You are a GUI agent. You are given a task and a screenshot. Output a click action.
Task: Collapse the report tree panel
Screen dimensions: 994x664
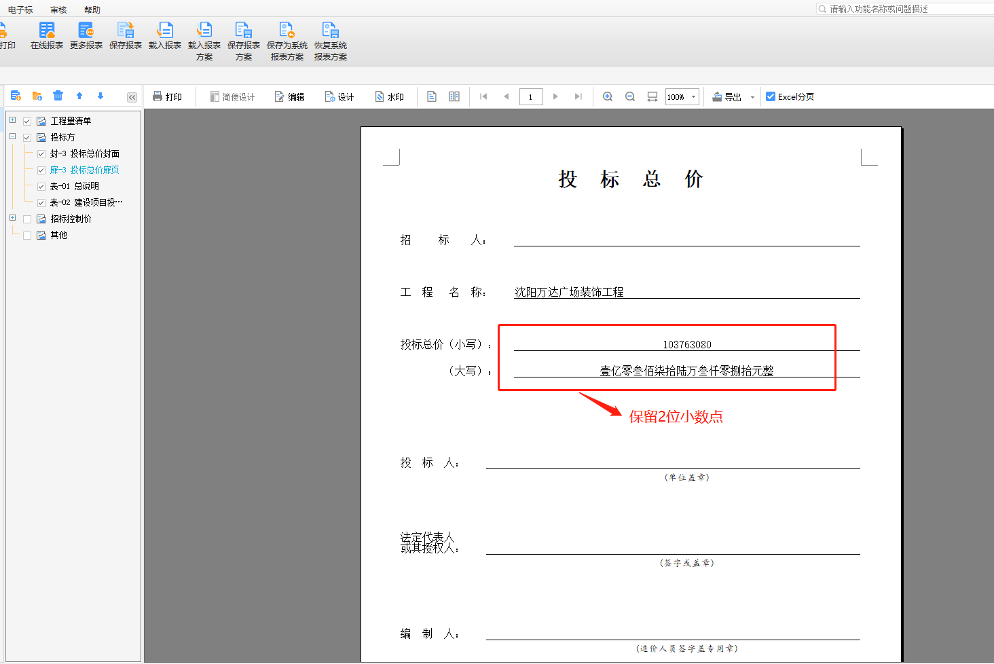[132, 97]
